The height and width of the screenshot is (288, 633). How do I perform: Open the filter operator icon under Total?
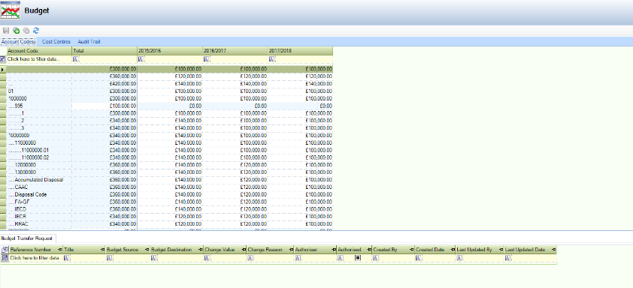tap(76, 58)
